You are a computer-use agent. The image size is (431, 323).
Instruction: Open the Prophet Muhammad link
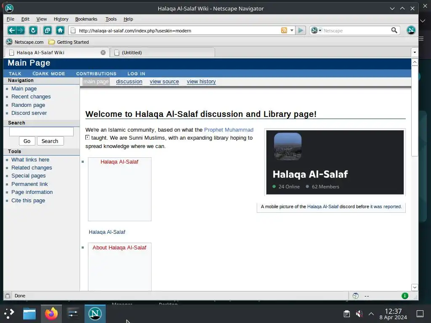click(229, 130)
